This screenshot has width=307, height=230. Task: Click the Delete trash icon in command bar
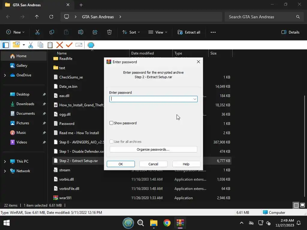point(109,32)
